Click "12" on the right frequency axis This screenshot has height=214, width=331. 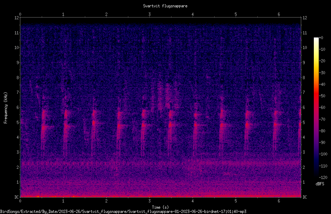click(305, 18)
